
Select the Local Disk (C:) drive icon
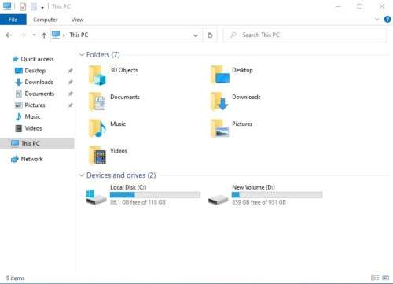pyautogui.click(x=96, y=197)
